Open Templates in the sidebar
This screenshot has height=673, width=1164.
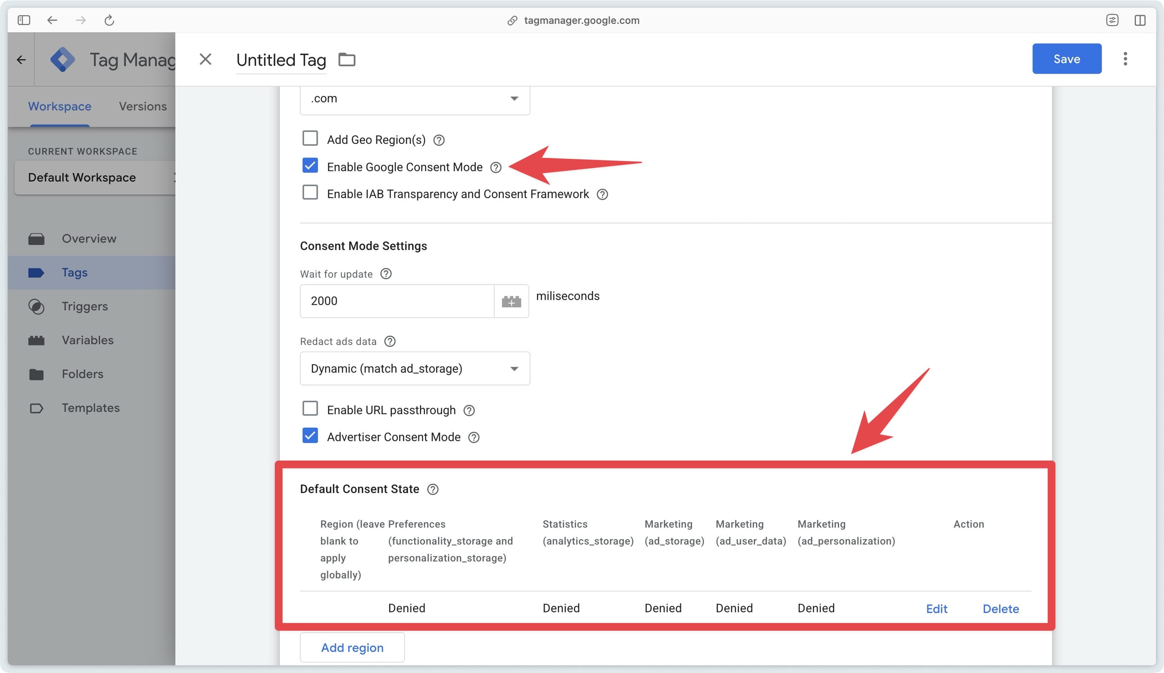click(92, 408)
